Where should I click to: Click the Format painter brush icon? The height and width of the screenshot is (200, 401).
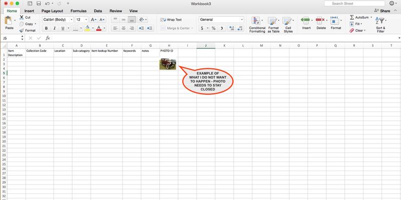point(22,30)
